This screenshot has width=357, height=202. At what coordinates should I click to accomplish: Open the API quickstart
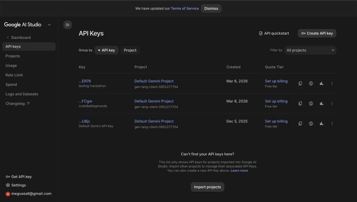(x=274, y=33)
